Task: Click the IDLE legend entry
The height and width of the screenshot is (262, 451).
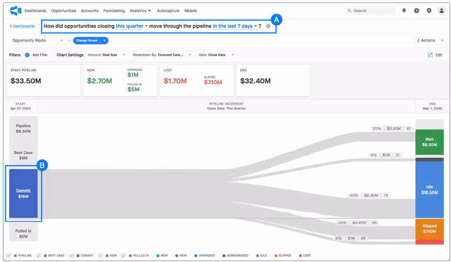Action: pos(261,255)
